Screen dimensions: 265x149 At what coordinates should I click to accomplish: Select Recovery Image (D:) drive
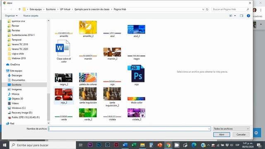point(22,113)
